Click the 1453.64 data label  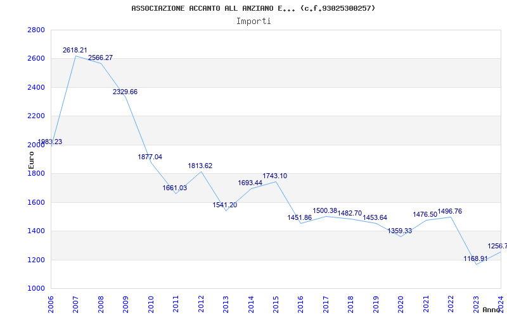pos(375,217)
